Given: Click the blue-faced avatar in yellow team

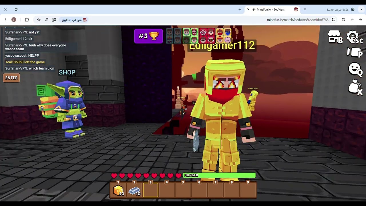Looking at the screenshot, I should (x=228, y=32).
